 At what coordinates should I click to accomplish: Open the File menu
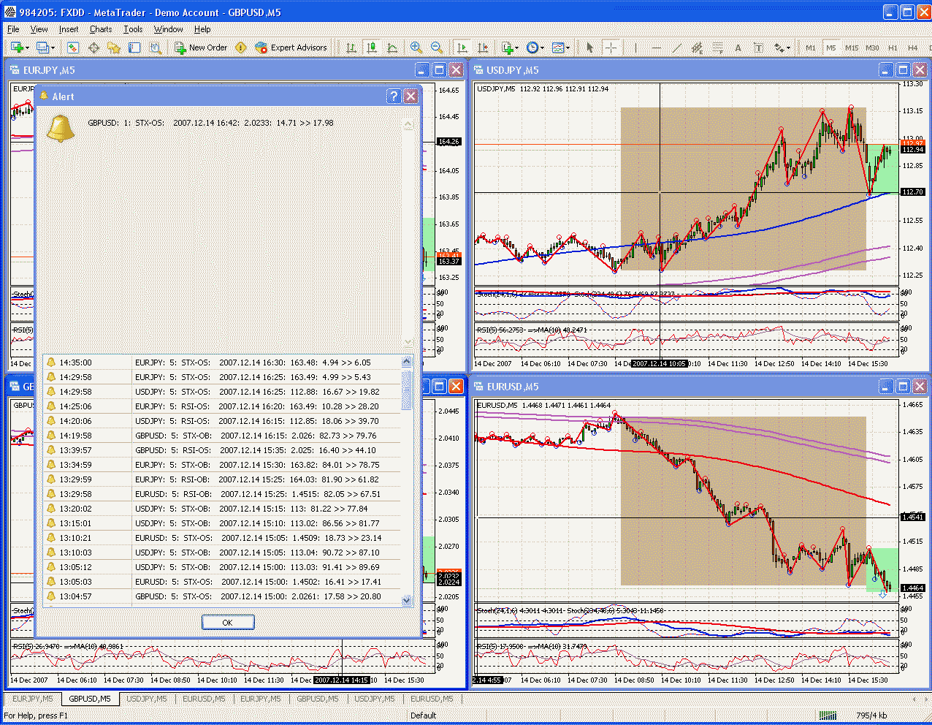point(13,29)
